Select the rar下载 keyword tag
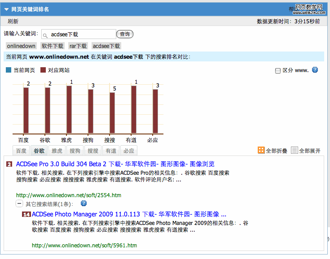 78,46
